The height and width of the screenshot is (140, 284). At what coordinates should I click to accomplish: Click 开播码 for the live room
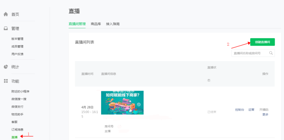click(263, 110)
